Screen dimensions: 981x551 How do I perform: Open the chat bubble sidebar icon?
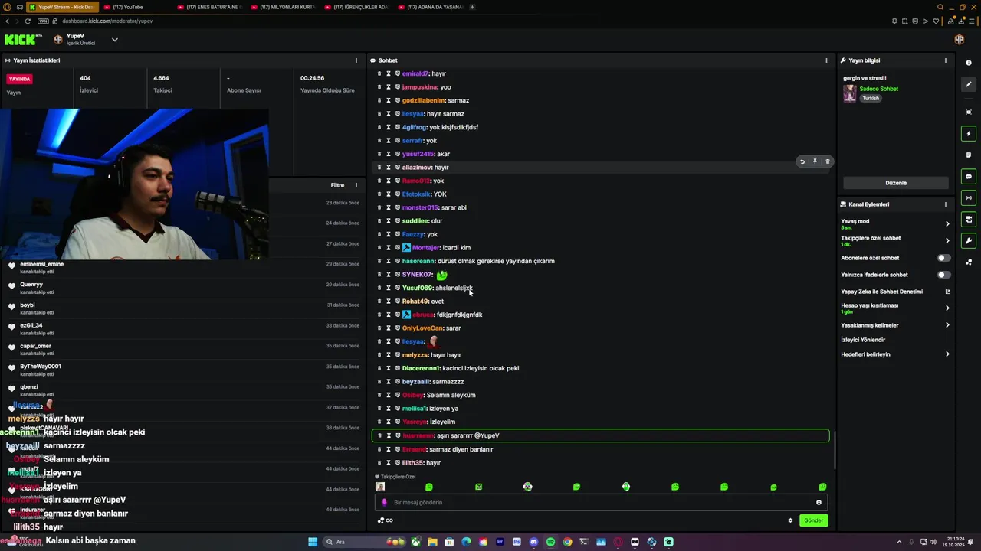pyautogui.click(x=969, y=177)
